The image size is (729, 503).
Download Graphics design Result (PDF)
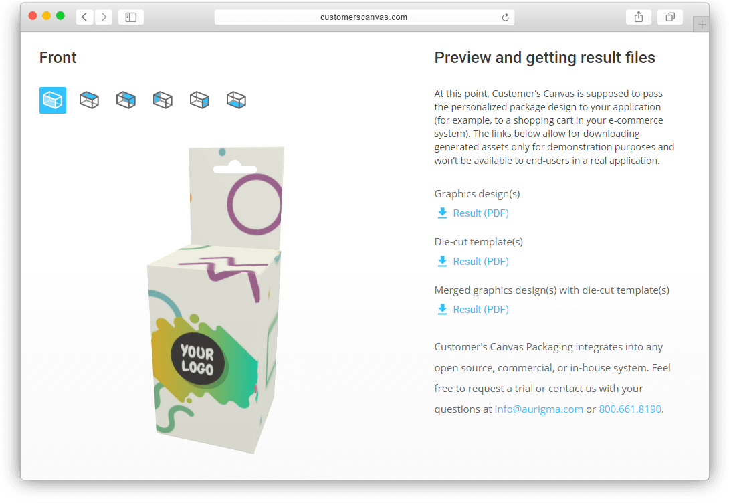point(474,213)
